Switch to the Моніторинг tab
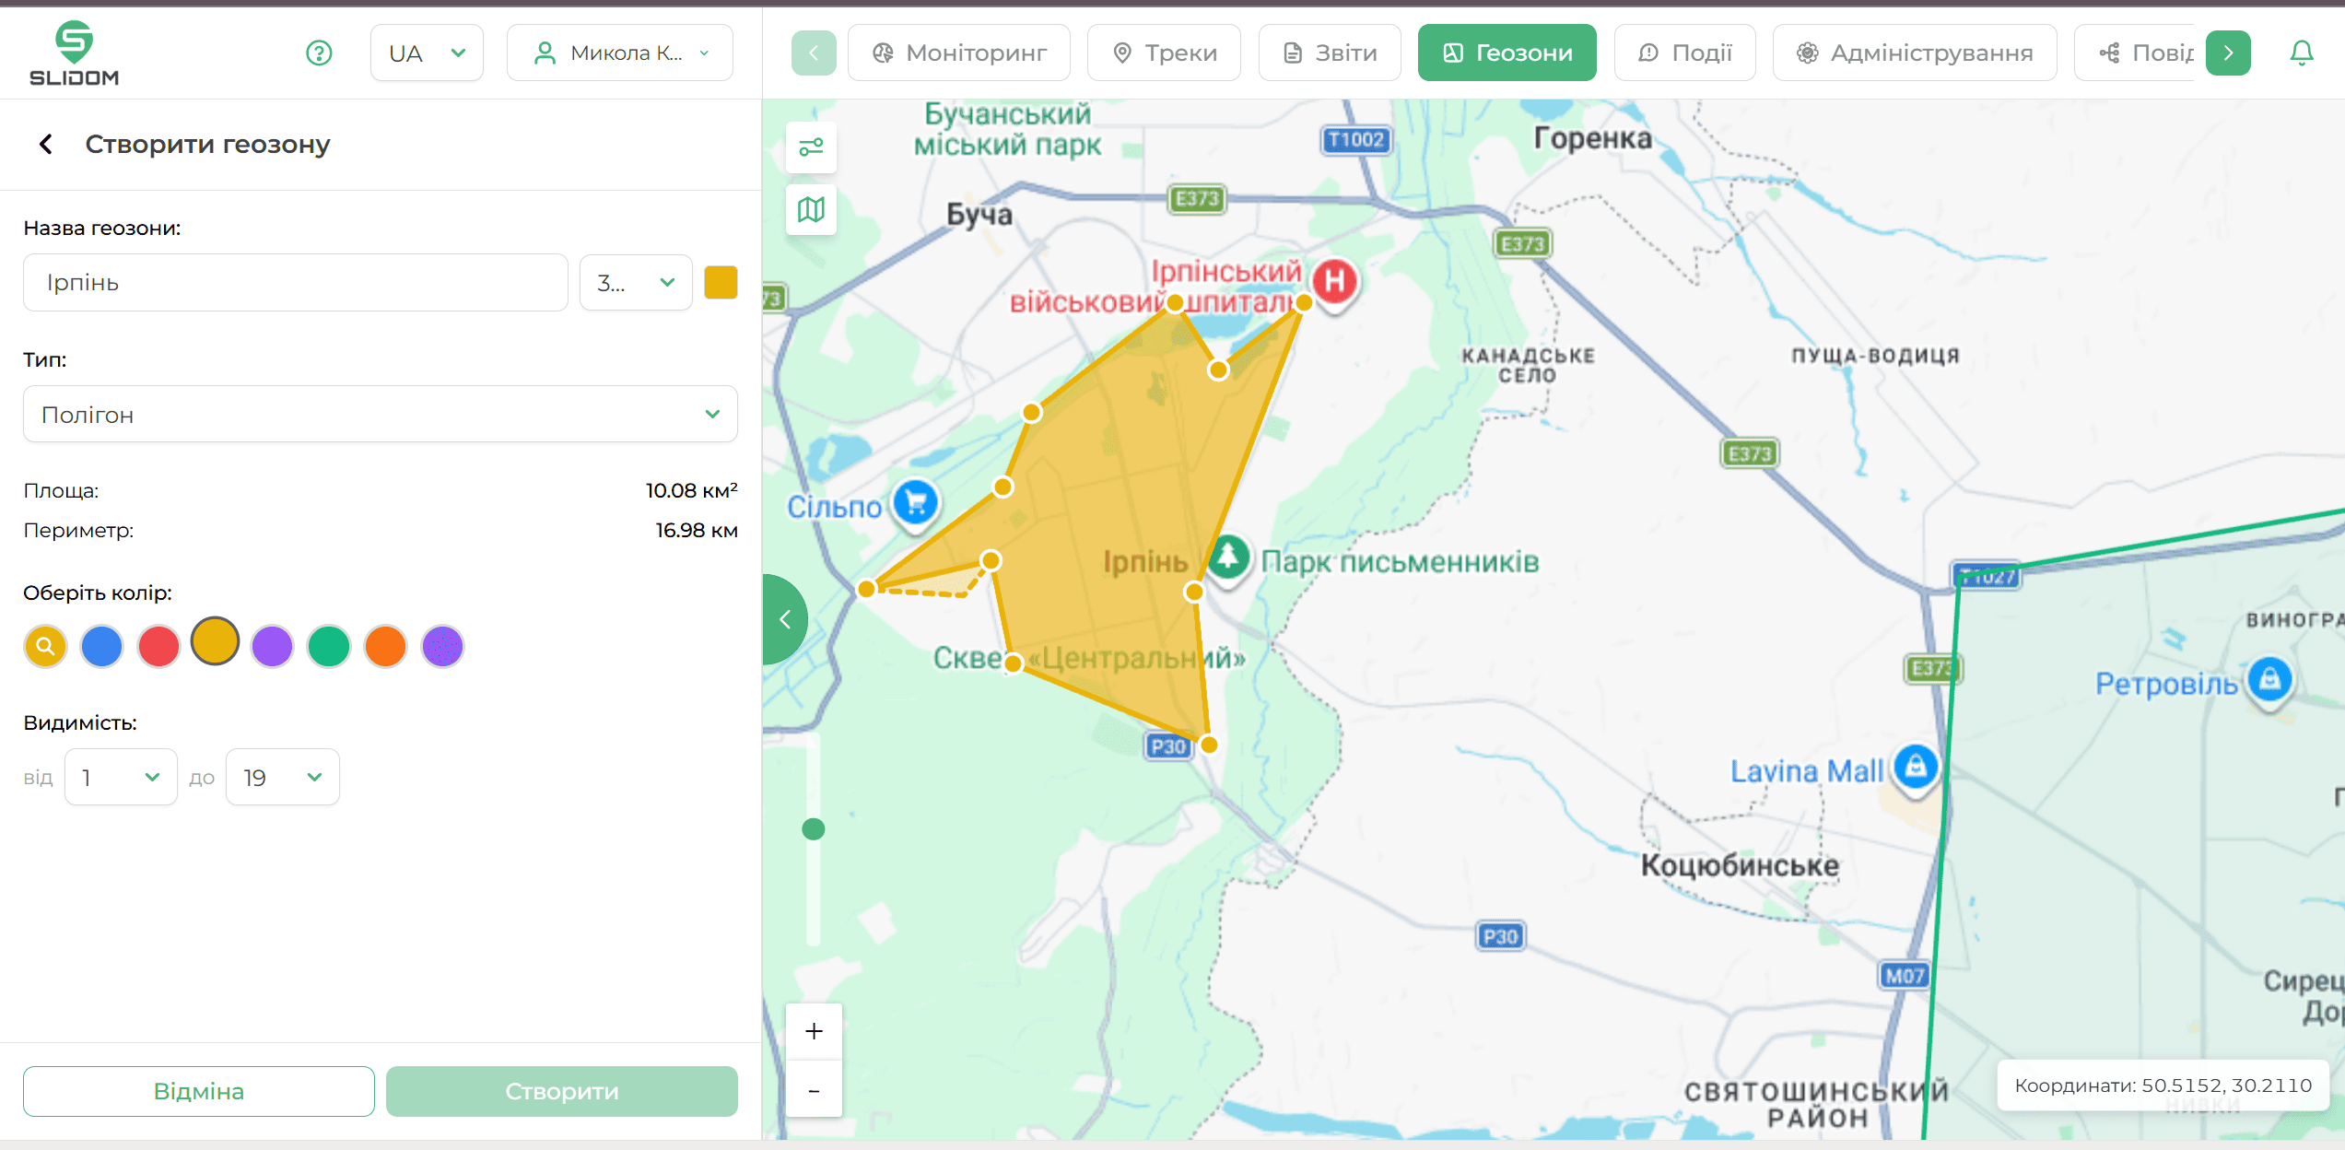The image size is (2345, 1150). click(959, 53)
